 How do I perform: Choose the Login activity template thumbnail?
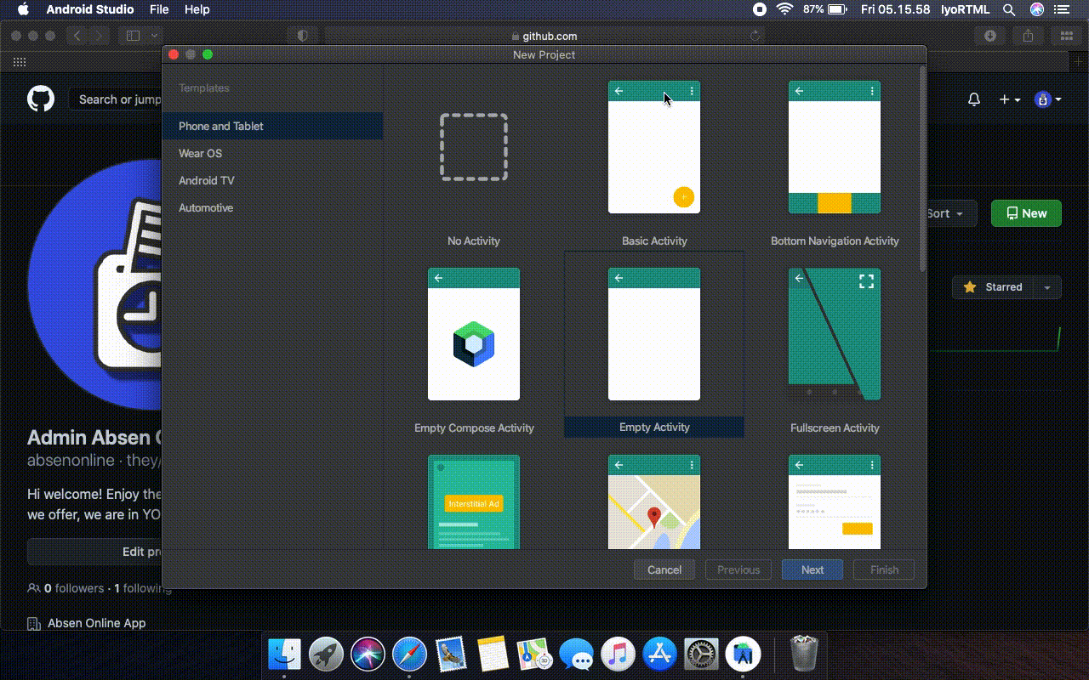click(835, 502)
